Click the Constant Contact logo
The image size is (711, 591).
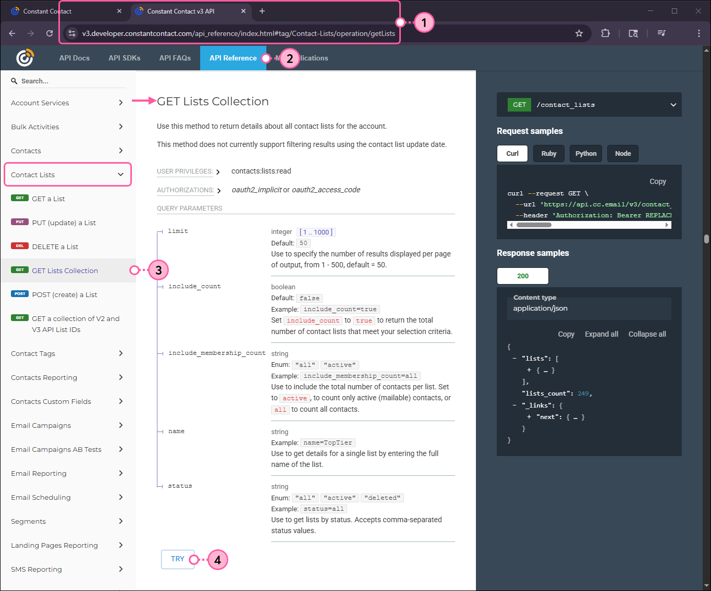(25, 58)
